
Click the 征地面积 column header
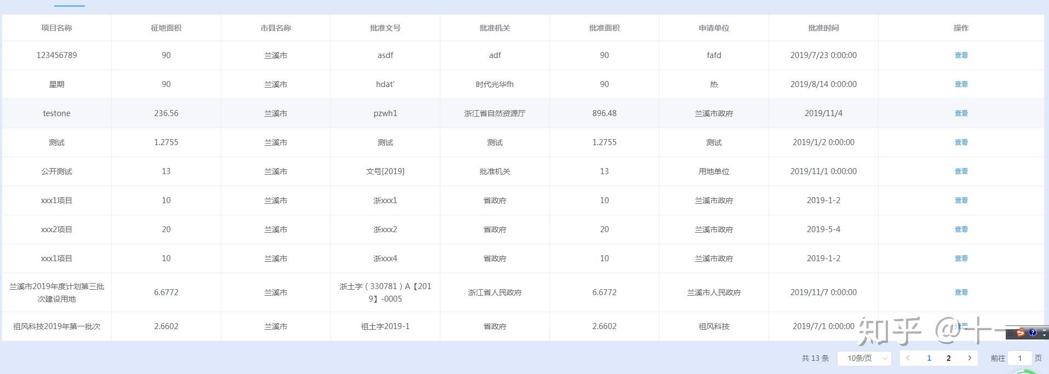(166, 28)
